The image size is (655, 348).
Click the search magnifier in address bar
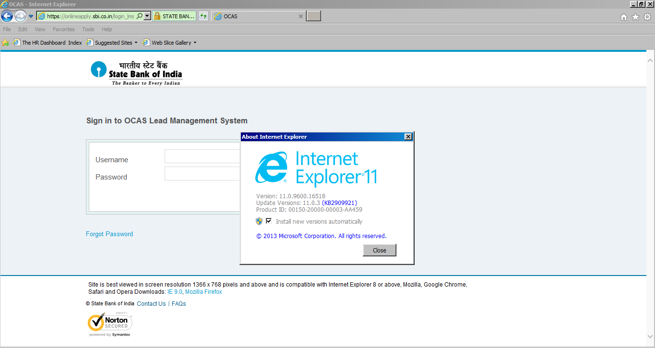click(140, 16)
